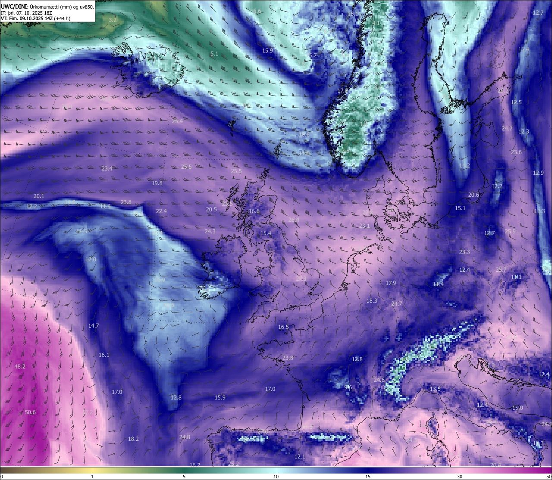
Task: Click the 20.6 value on the map
Action: tap(474, 195)
